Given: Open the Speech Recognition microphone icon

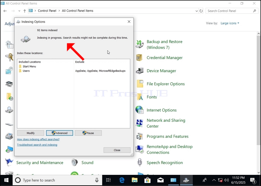Looking at the screenshot, I should tap(140, 162).
